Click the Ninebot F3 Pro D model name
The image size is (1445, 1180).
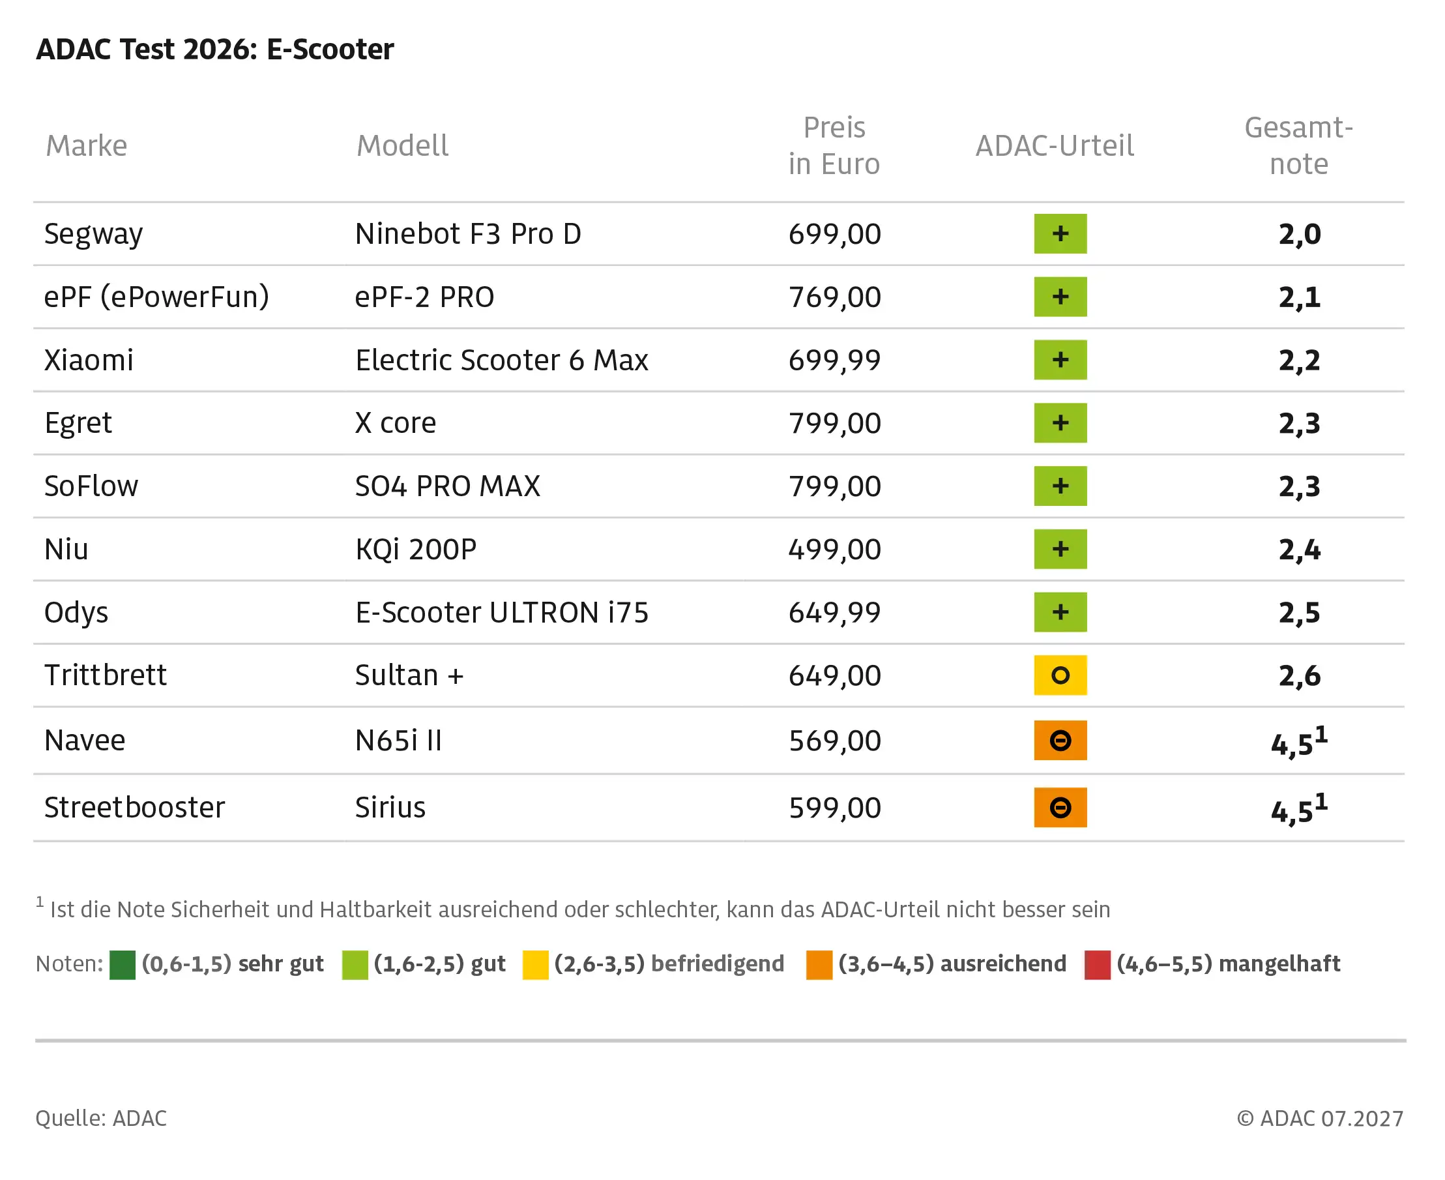pos(468,234)
